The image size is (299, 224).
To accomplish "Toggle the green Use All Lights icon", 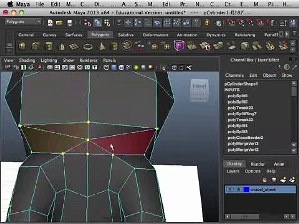I will (x=136, y=68).
